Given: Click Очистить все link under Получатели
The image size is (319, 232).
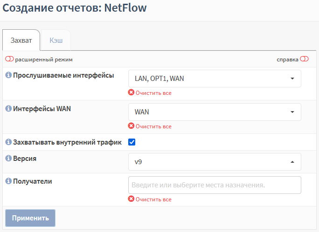Looking at the screenshot, I should (153, 199).
